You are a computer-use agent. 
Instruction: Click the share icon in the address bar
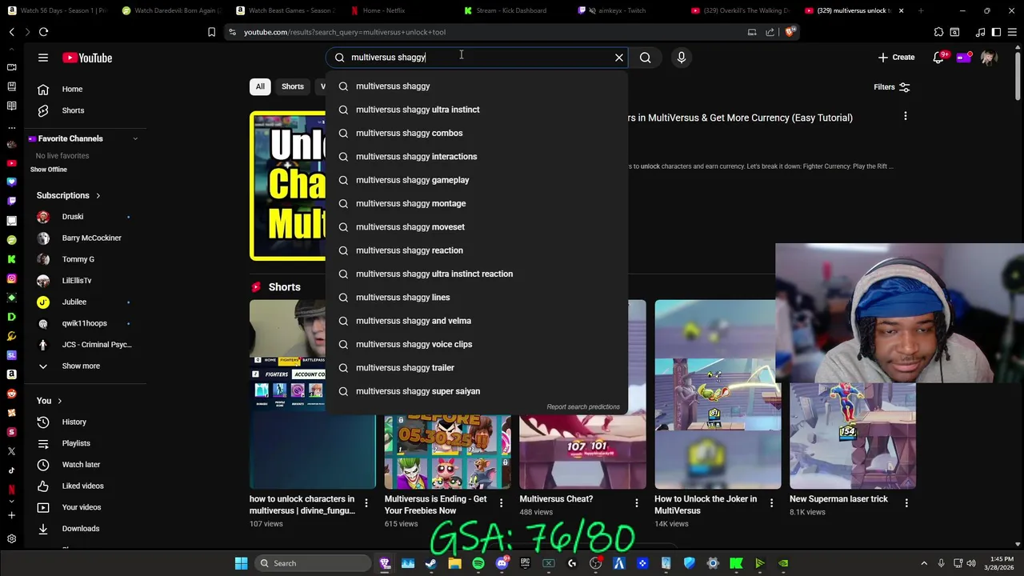(770, 32)
